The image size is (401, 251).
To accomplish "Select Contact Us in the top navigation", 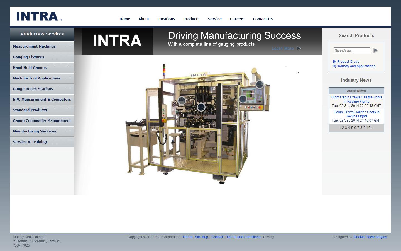I will click(x=263, y=19).
